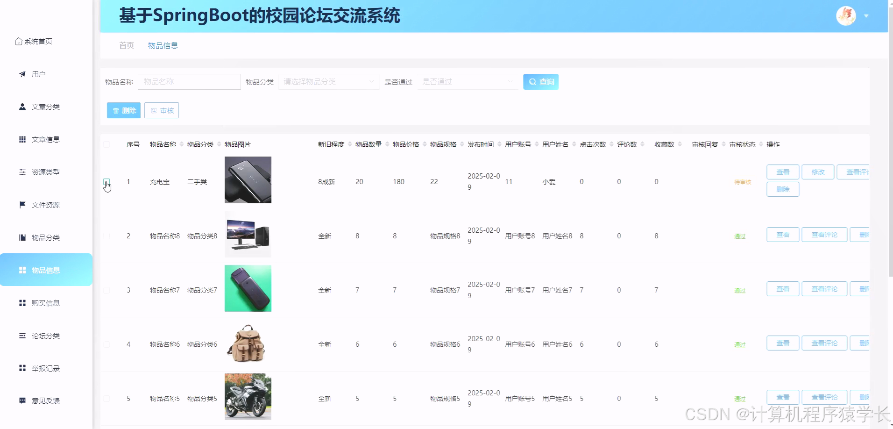Screen dimensions: 893x429
Task: Open 文章分类 article categories from sidebar
Action: coord(21,106)
